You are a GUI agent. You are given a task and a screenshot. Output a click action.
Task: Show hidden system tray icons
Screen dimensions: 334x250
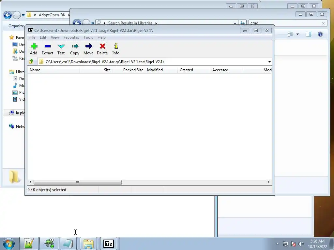(277, 244)
